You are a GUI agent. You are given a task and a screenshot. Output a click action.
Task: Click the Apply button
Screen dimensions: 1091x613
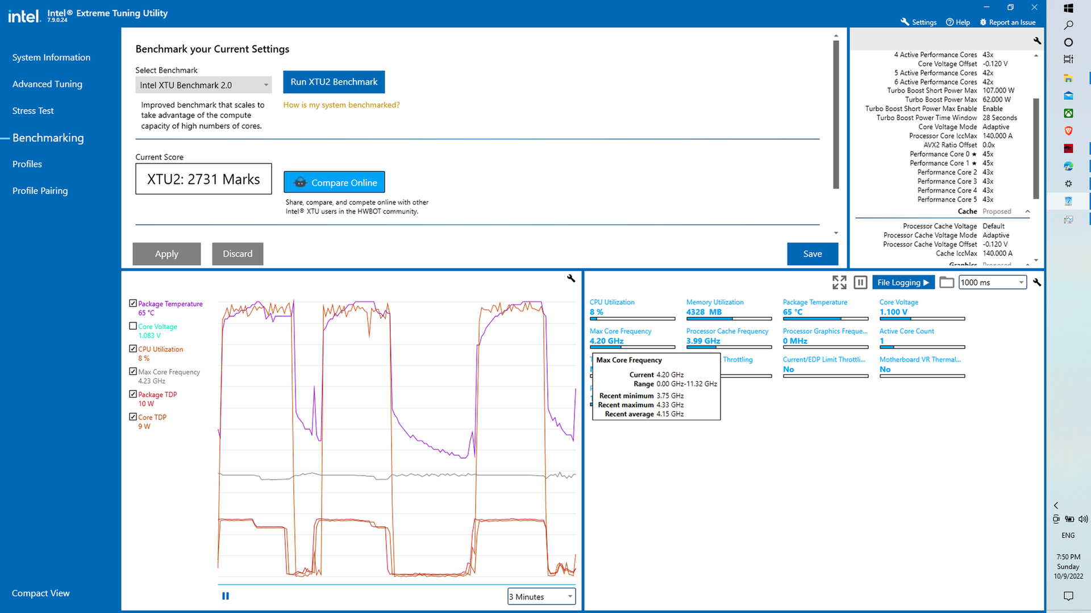[166, 254]
